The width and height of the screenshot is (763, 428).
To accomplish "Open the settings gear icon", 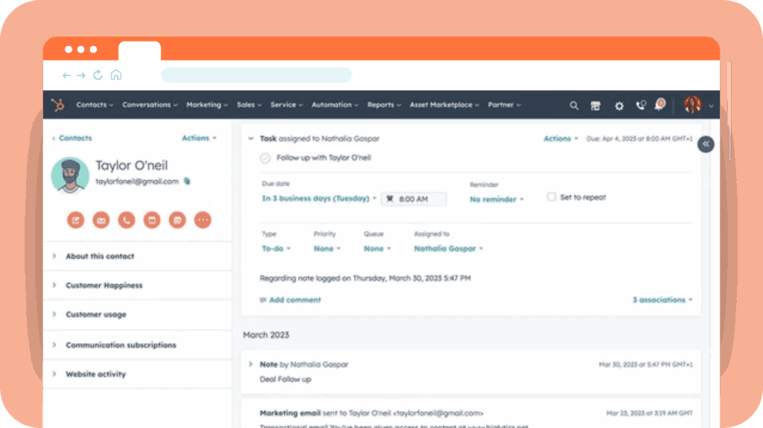I will [x=618, y=106].
